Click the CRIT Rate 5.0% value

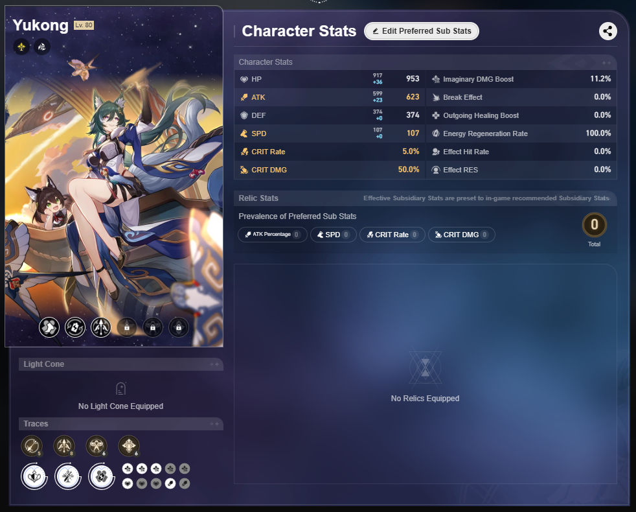coord(411,152)
